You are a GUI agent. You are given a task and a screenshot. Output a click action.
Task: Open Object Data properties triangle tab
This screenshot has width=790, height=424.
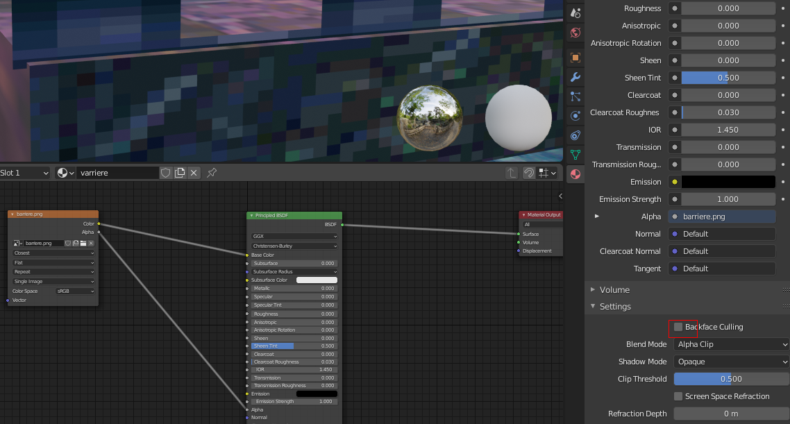coord(575,154)
